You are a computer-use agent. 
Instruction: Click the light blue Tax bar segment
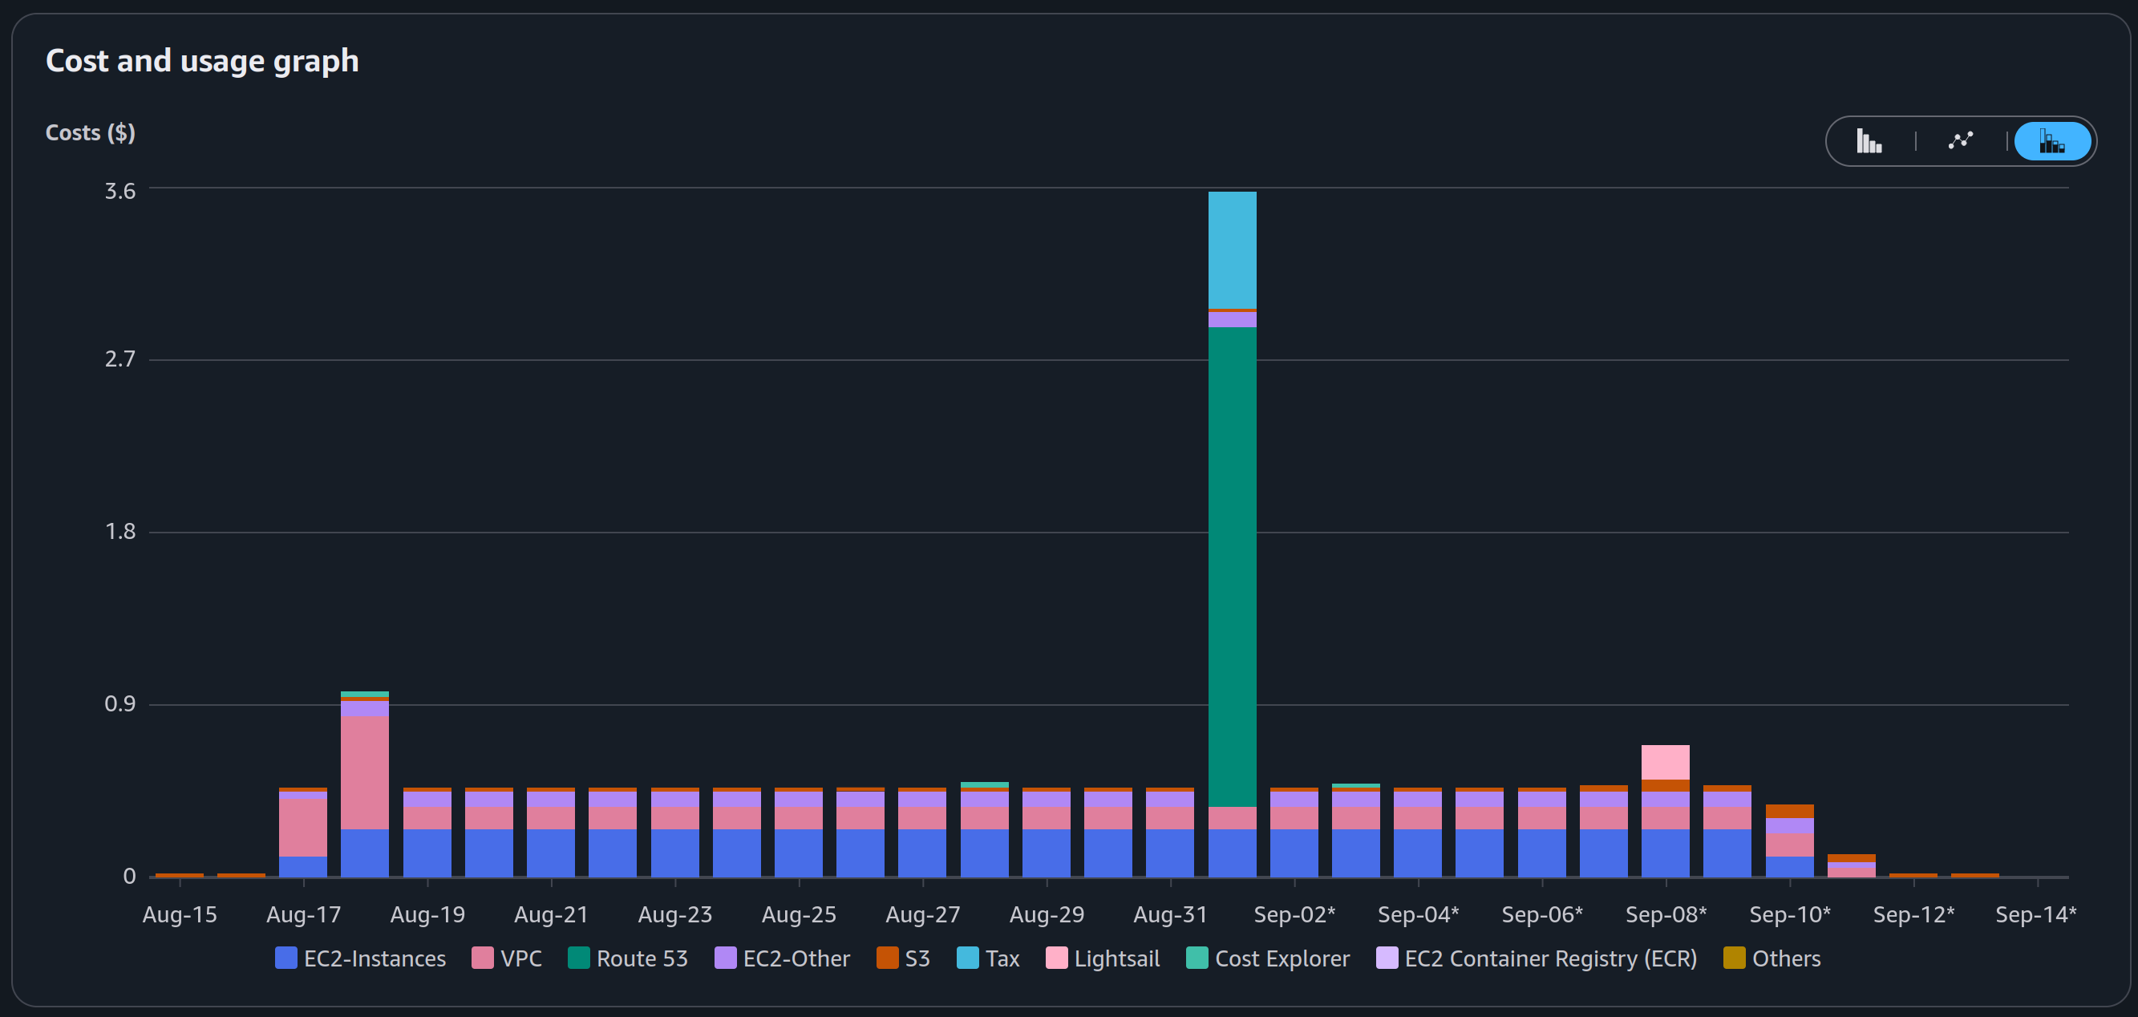[x=1232, y=250]
